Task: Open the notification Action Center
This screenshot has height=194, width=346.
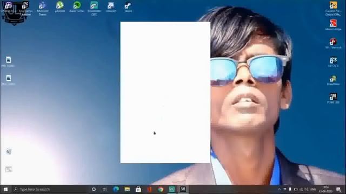Action: click(338, 189)
